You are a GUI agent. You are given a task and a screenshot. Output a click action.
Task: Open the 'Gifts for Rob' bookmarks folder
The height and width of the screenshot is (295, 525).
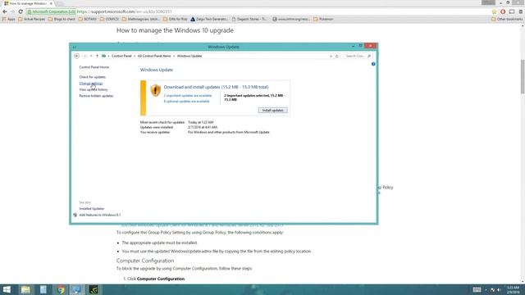[175, 19]
